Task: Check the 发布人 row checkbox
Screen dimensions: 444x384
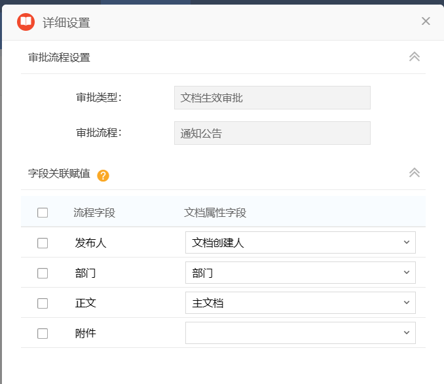Action: 43,242
